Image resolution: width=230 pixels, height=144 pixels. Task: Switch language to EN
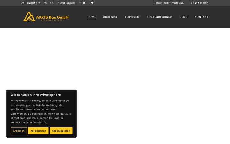(x=45, y=3)
